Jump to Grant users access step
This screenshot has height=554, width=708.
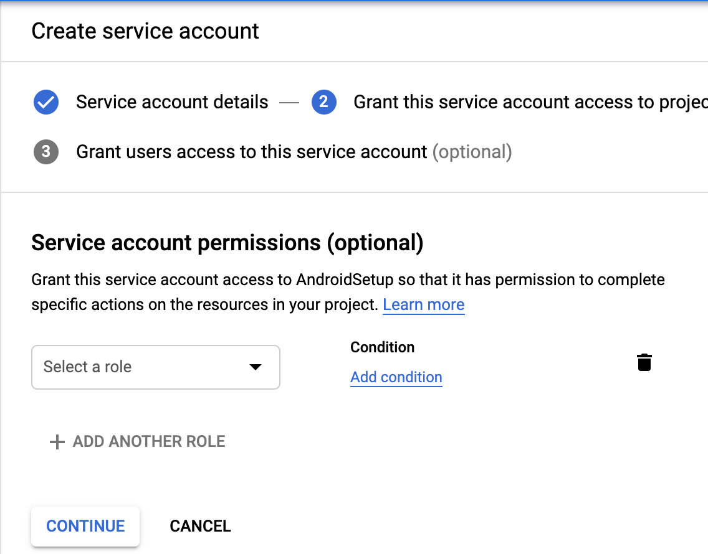pos(251,152)
